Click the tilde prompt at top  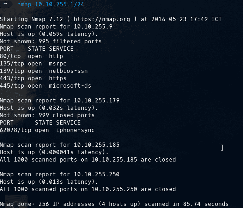(x=5, y=4)
